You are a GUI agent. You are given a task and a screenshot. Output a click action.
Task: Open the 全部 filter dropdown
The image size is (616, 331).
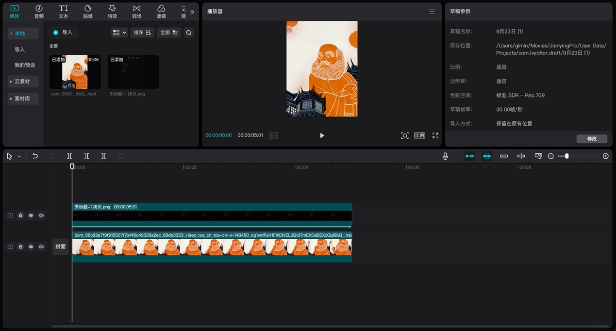point(169,33)
